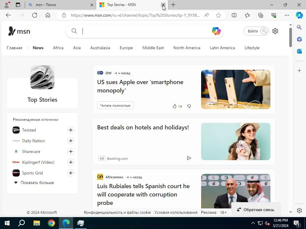This screenshot has height=229, width=306.
Task: Open the browser profile avatar
Action: coord(7,5)
